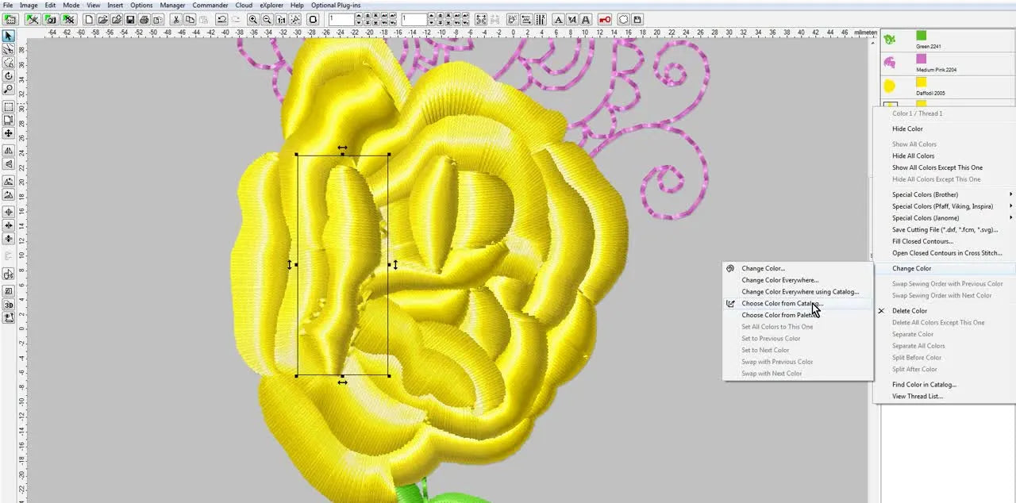Click the red key icon in toolbar
Image resolution: width=1016 pixels, height=503 pixels.
605,19
